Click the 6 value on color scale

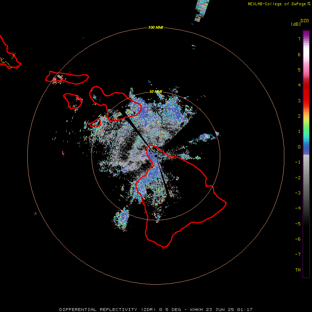click(x=299, y=54)
